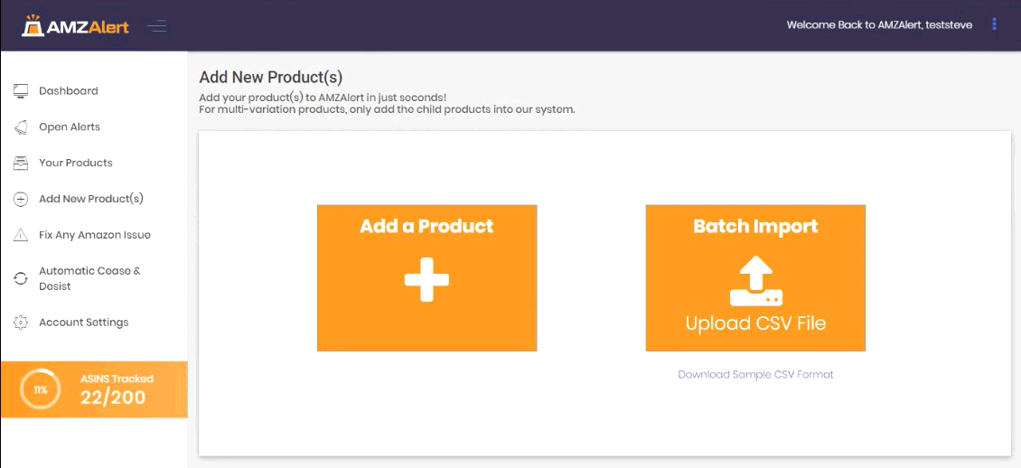The width and height of the screenshot is (1021, 468).
Task: Click the Add New Product(s) plus-circle icon
Action: [x=21, y=199]
